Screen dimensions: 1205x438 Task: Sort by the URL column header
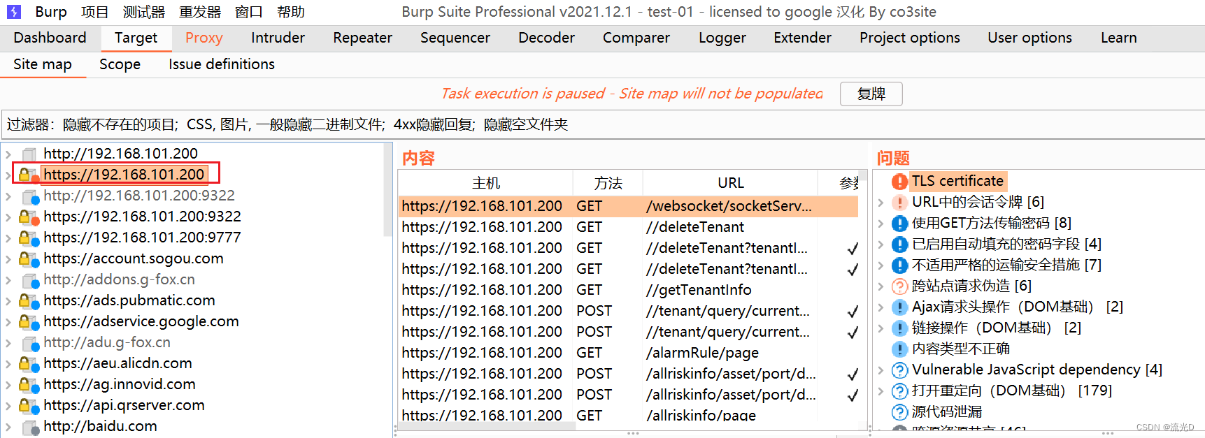pyautogui.click(x=730, y=183)
